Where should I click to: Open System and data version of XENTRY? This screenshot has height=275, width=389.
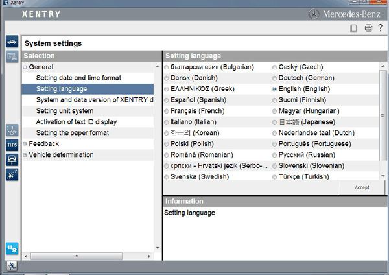(x=95, y=100)
